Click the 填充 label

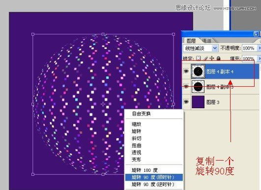point(235,58)
